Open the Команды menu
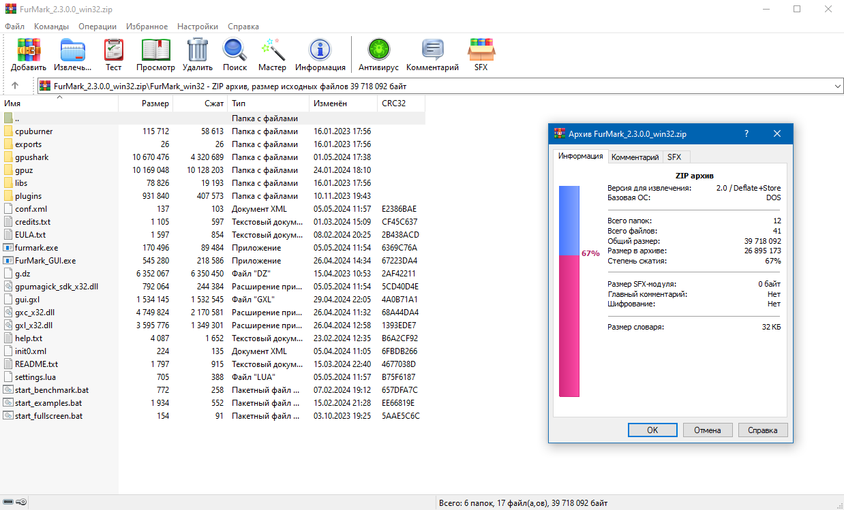This screenshot has width=844, height=510. coord(51,27)
